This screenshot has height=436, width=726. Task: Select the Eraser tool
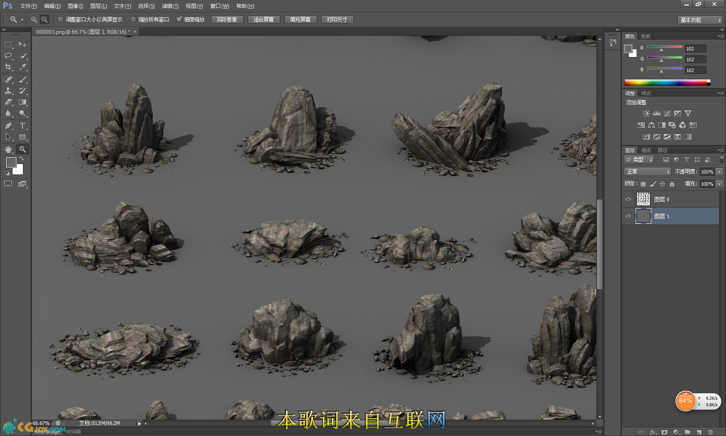(8, 102)
